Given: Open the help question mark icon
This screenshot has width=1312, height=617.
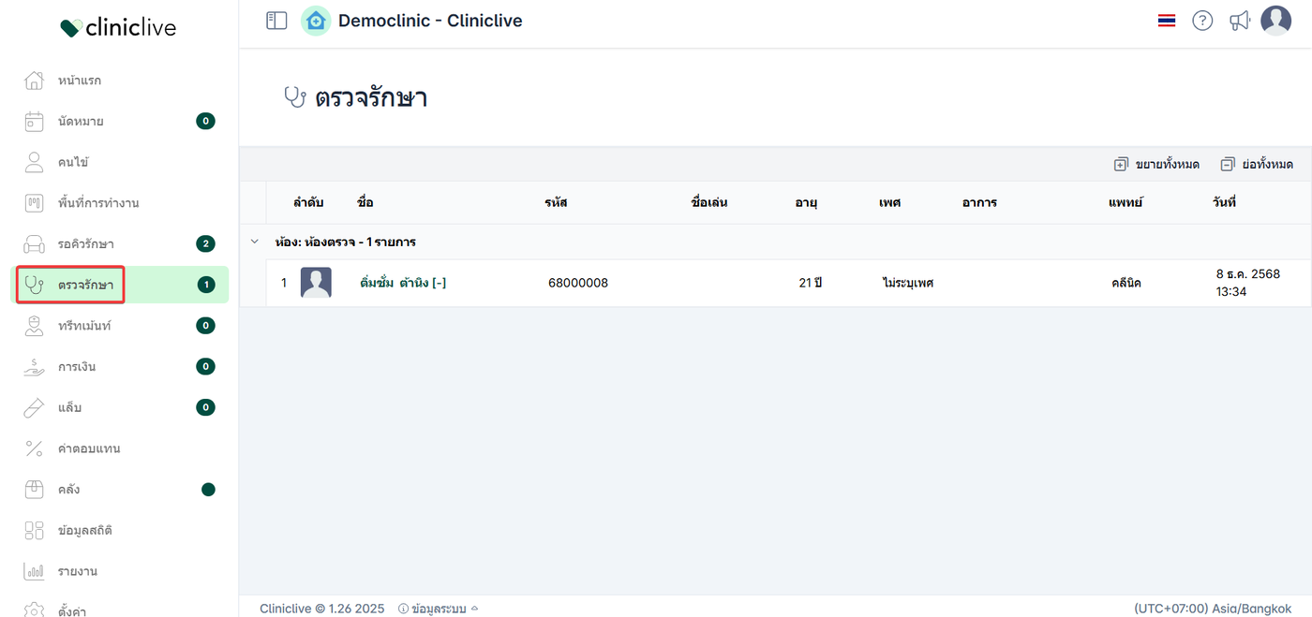Looking at the screenshot, I should (x=1202, y=21).
